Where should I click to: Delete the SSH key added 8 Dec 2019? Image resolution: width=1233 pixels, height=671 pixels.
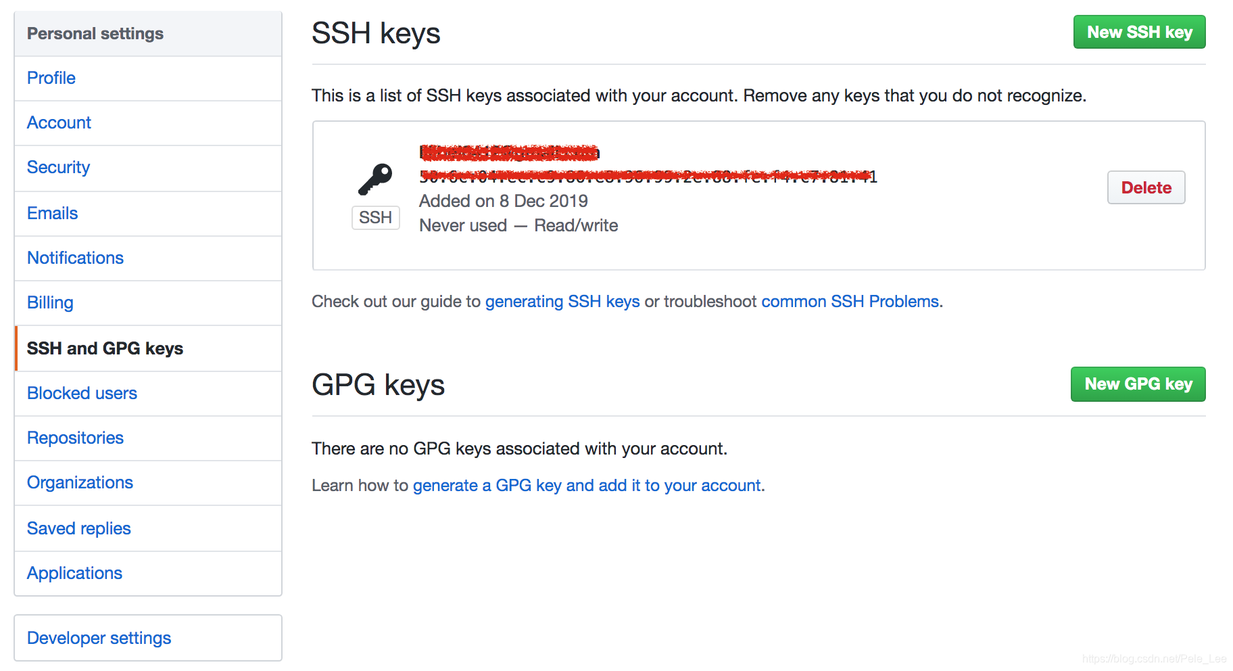point(1146,187)
